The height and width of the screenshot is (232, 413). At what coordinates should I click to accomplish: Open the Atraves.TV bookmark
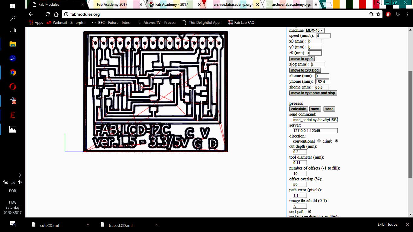[156, 23]
